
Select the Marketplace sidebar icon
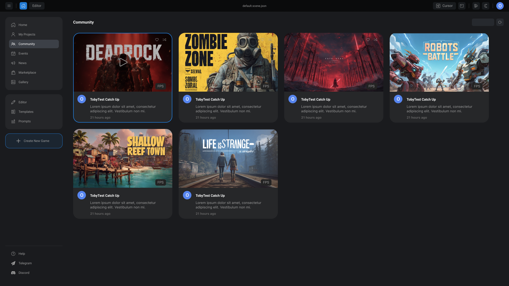(13, 72)
